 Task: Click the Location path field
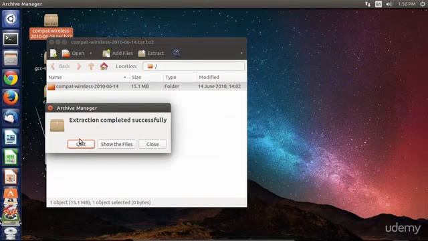(x=193, y=66)
